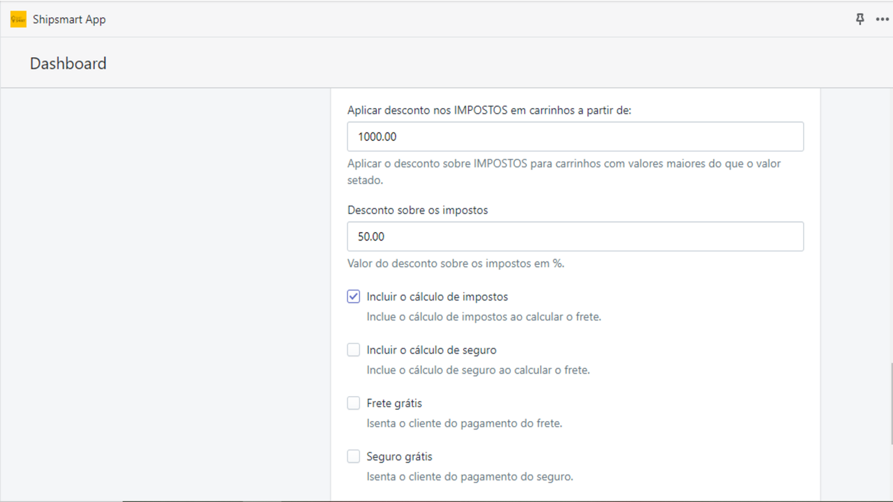Screen dimensions: 893x502
Task: Click the yellow Shipsmart App logo icon
Action: pyautogui.click(x=17, y=19)
